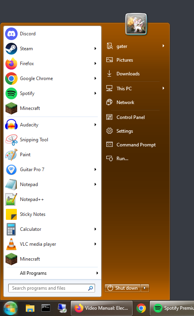Expand VLC media player submenu arrow

tap(95, 244)
